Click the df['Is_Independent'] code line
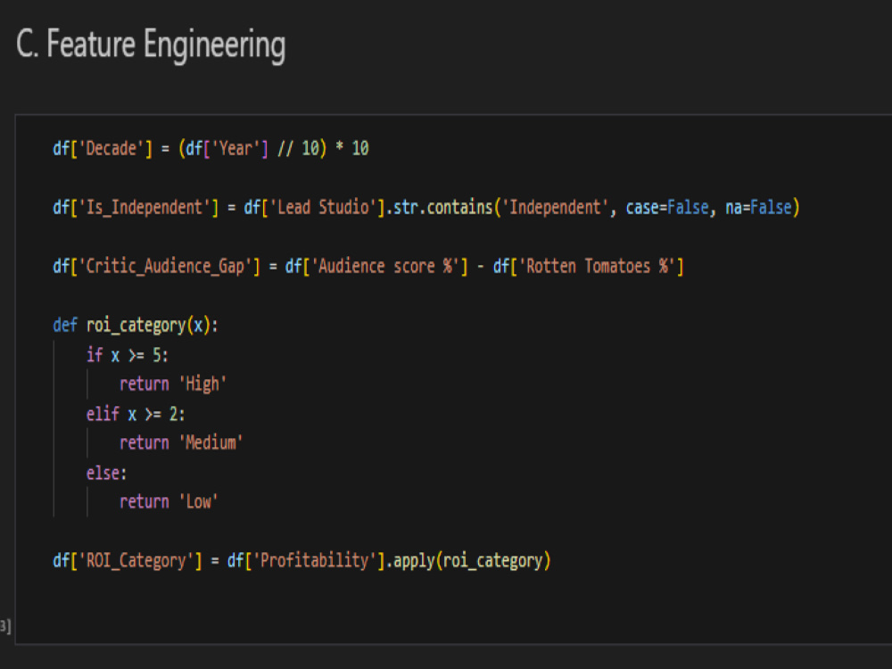The width and height of the screenshot is (892, 669). (x=426, y=208)
